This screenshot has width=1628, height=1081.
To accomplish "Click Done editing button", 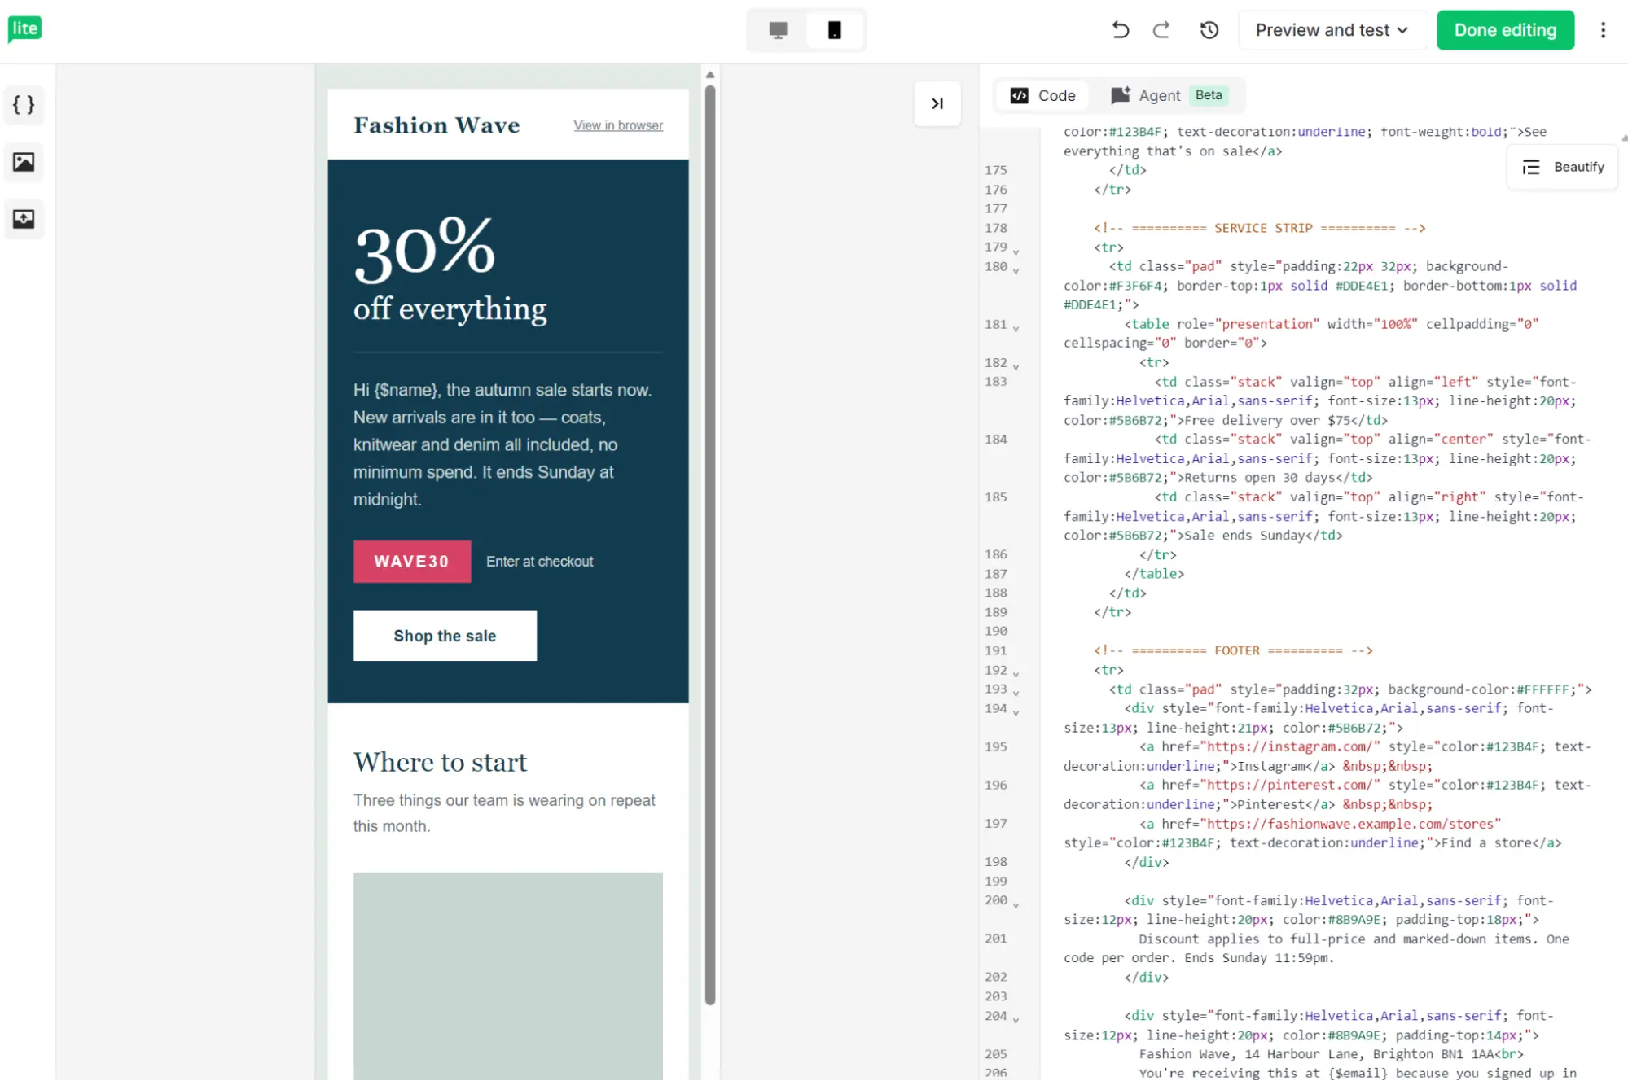I will tap(1505, 30).
